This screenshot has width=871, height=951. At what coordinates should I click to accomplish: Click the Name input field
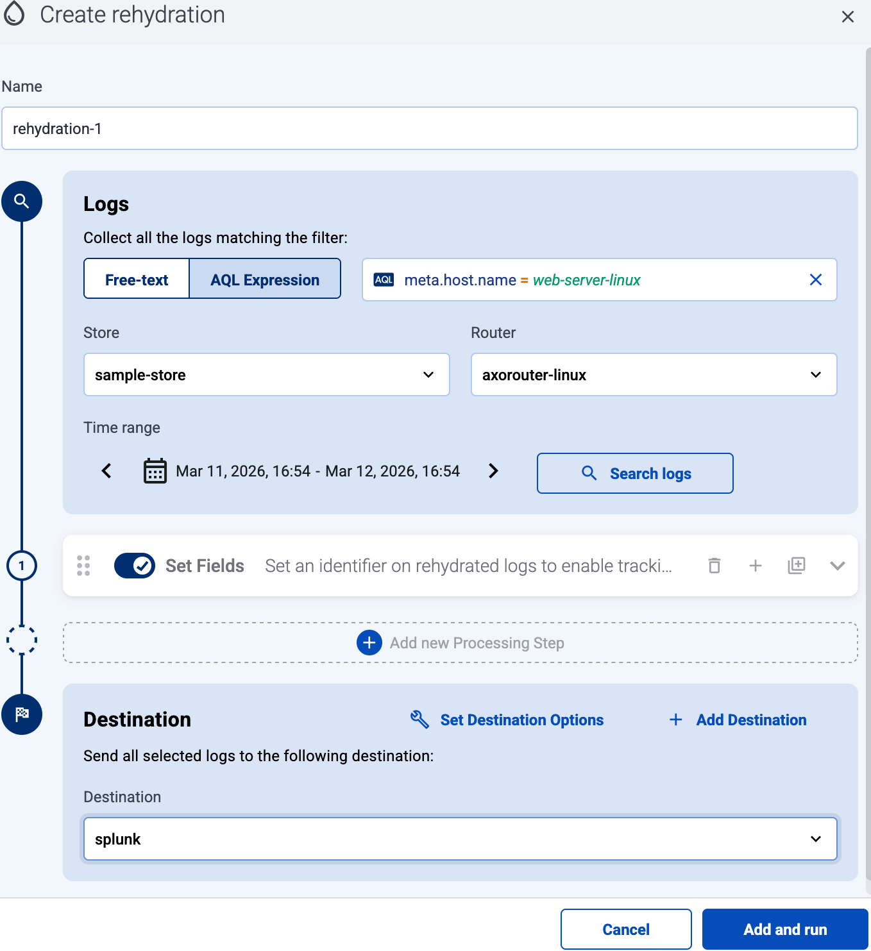[430, 128]
